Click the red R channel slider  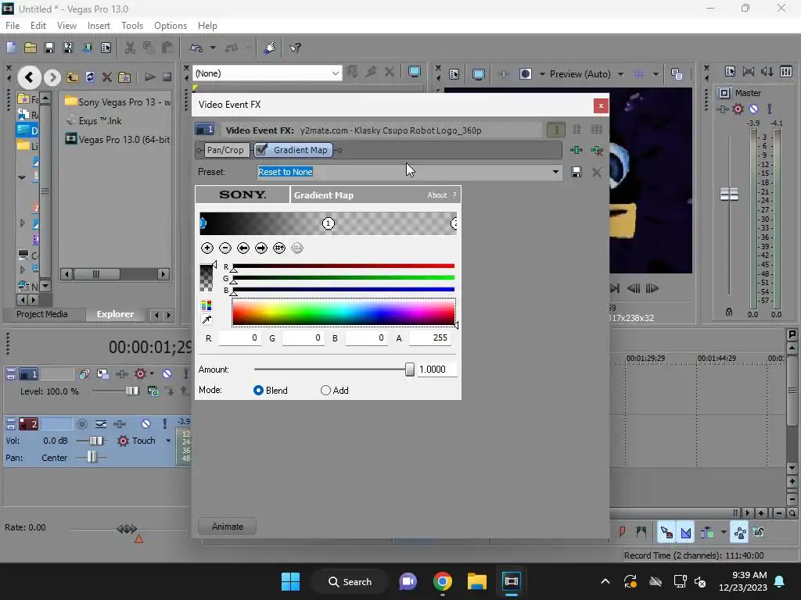[x=343, y=266]
